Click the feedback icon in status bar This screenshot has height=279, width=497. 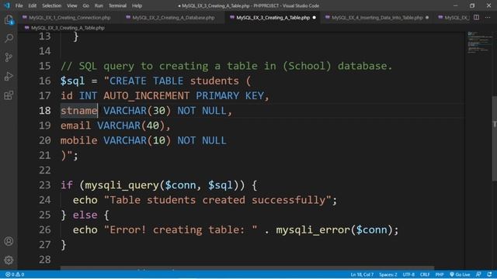coord(478,274)
